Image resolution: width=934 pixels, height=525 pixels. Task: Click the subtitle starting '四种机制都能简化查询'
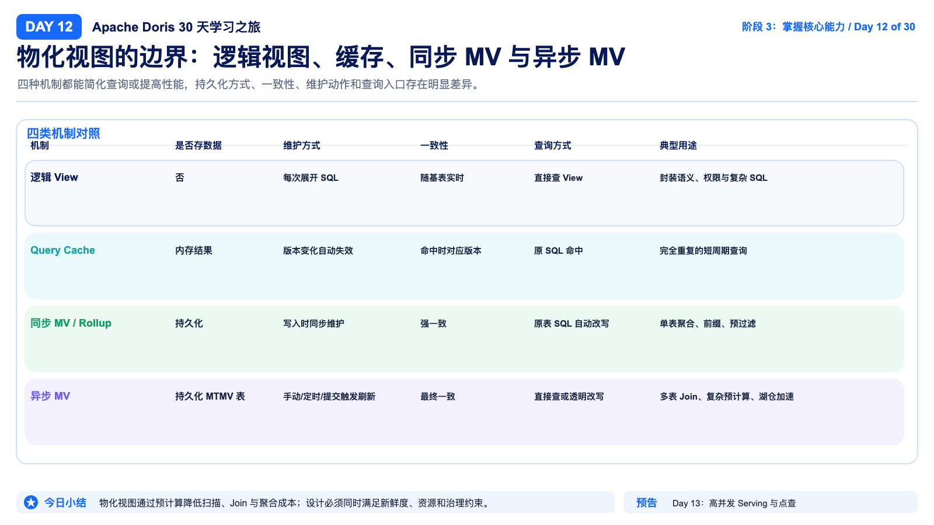point(249,85)
